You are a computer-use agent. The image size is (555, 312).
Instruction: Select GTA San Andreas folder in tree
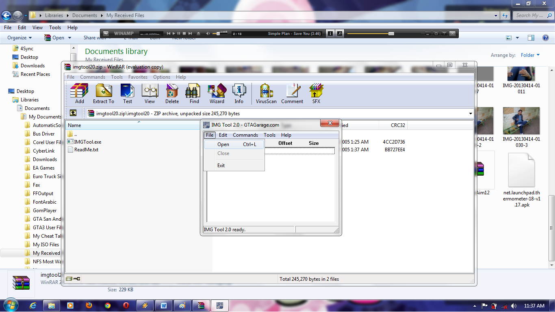click(x=43, y=219)
